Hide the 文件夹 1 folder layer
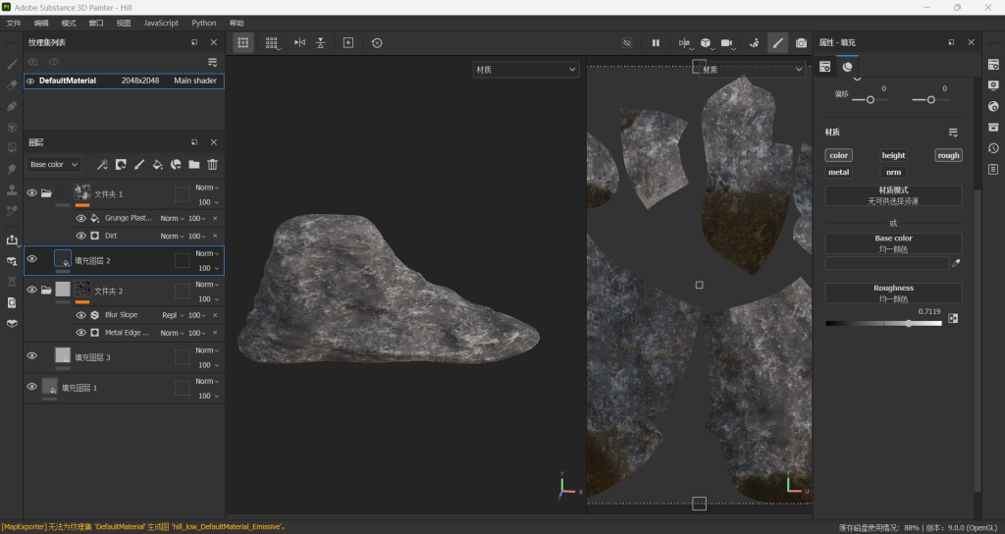This screenshot has height=534, width=1005. pos(31,193)
